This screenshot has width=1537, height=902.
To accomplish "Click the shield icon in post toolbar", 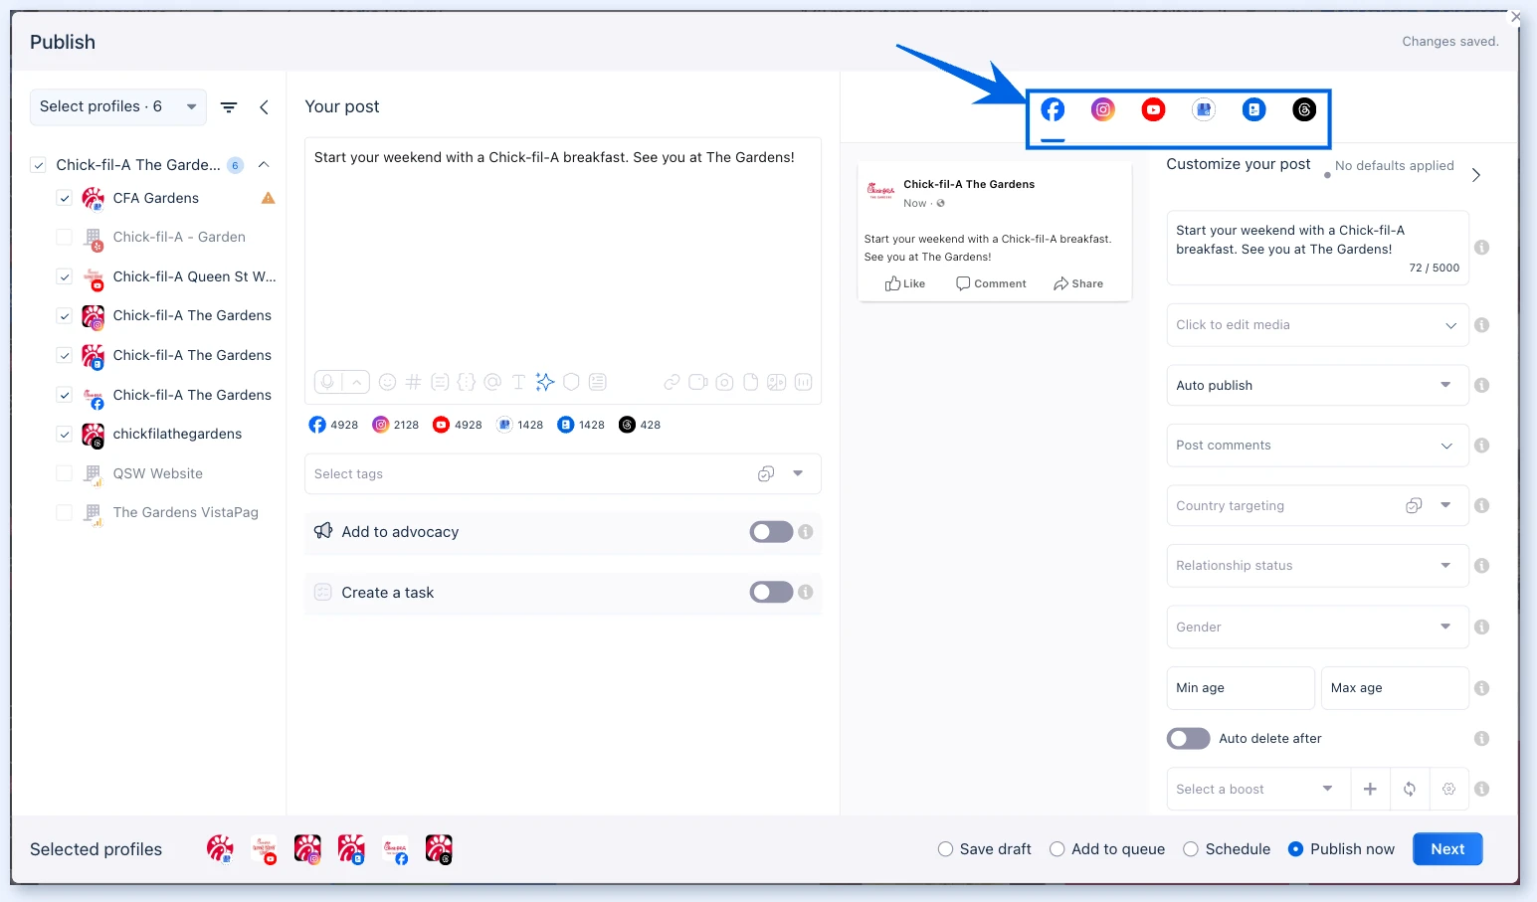I will (571, 382).
